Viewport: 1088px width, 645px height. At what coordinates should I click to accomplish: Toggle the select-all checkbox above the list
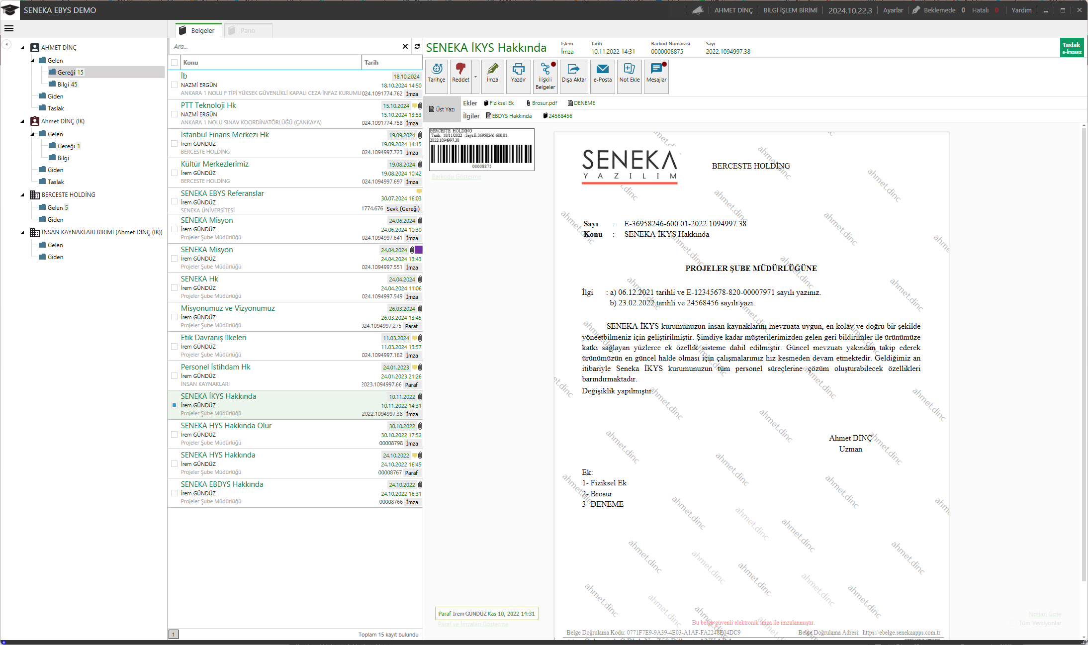click(x=174, y=62)
